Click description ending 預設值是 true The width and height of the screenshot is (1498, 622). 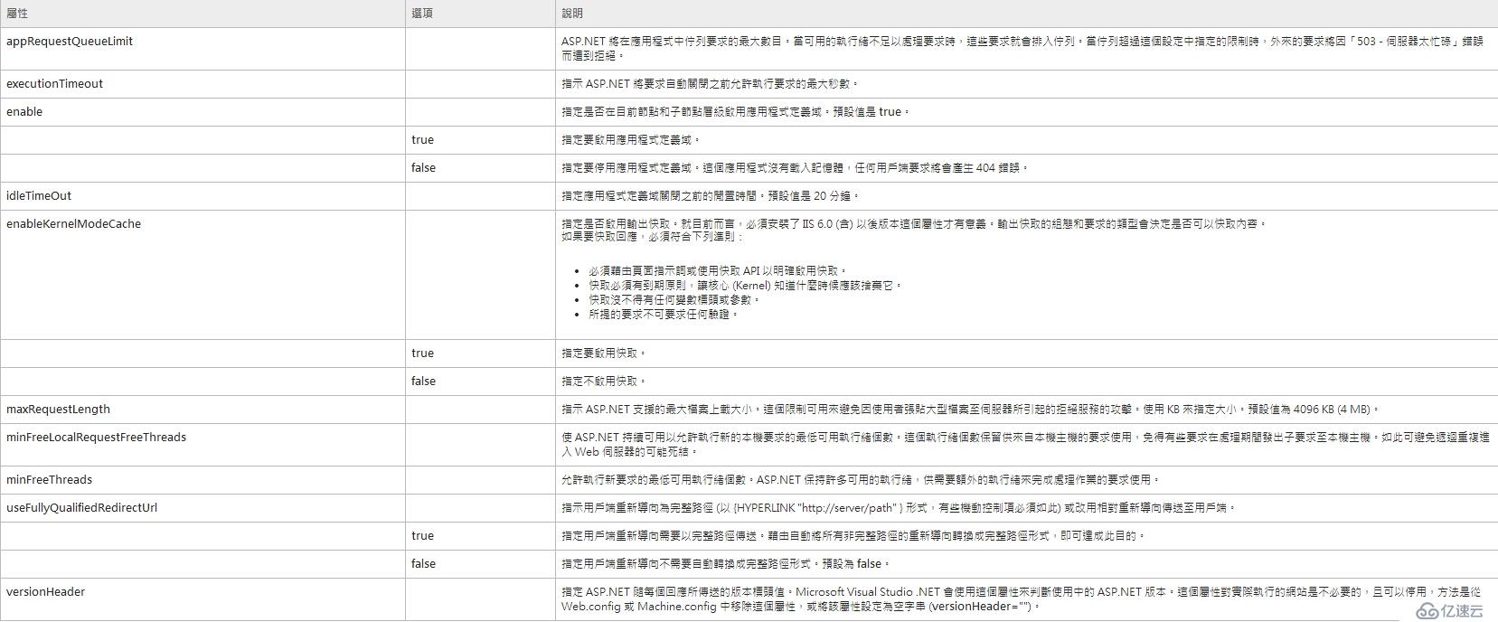pyautogui.click(x=736, y=112)
